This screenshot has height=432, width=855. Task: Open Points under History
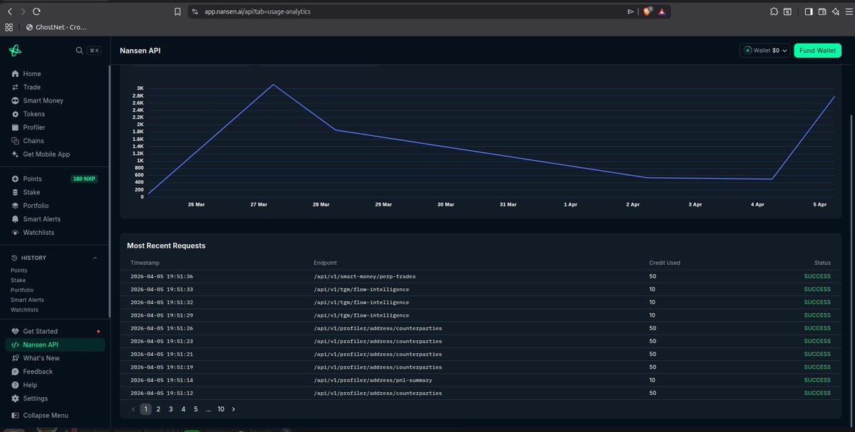click(x=19, y=270)
